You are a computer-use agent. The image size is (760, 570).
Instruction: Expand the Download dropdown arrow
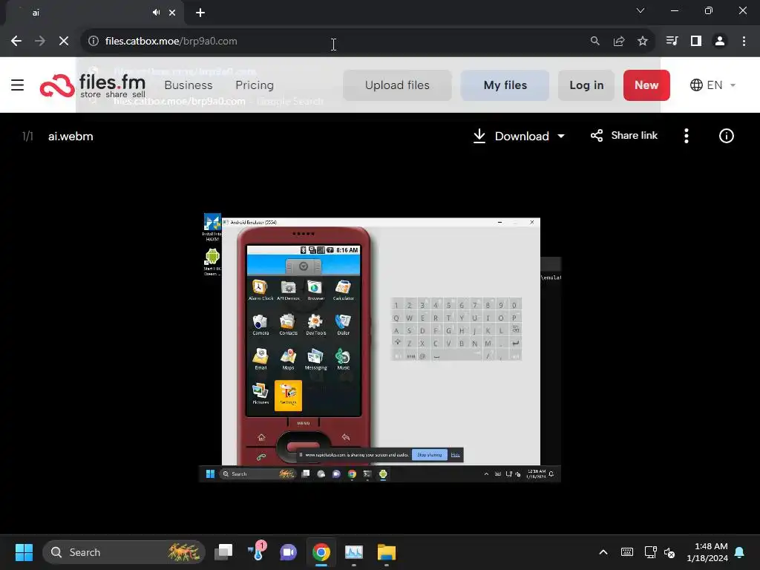pos(561,137)
